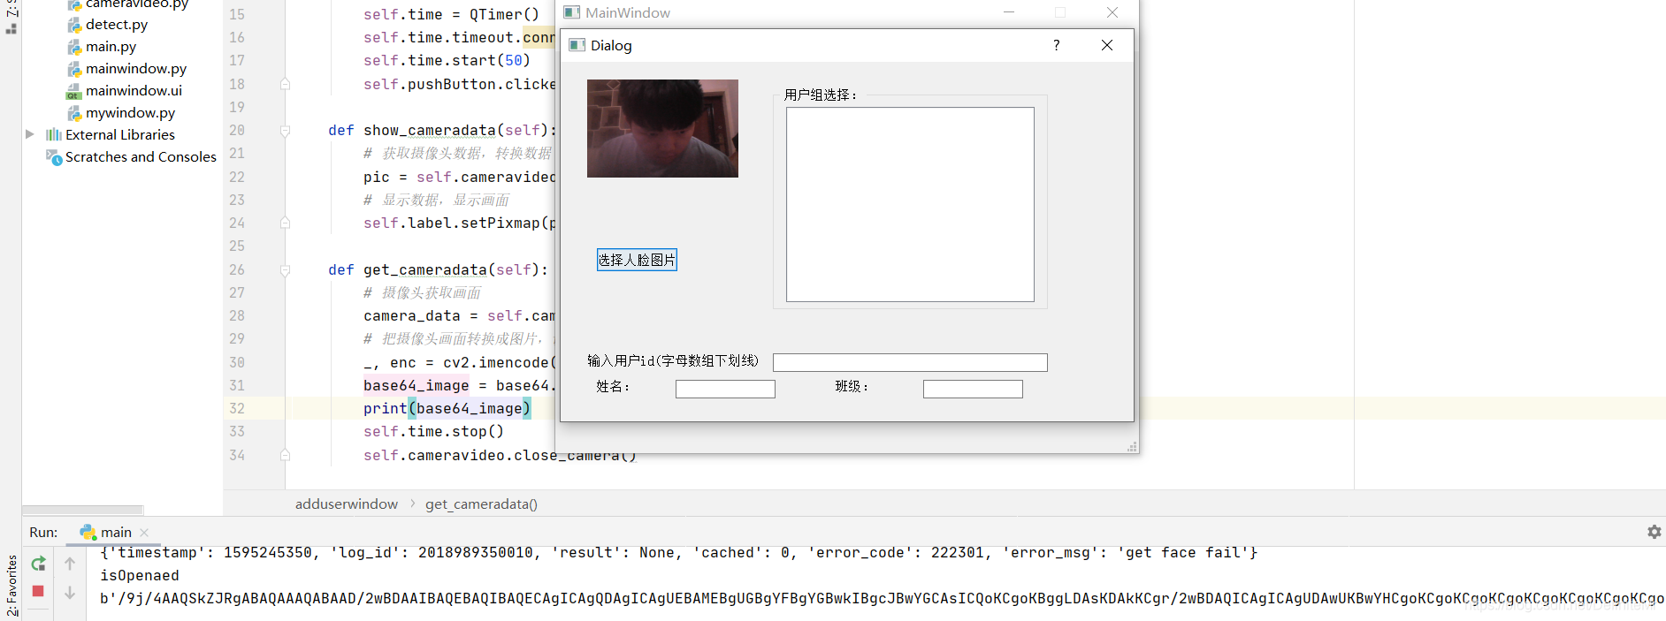Open main.py in the project tree
Viewport: 1666px width, 621px height.
click(111, 47)
